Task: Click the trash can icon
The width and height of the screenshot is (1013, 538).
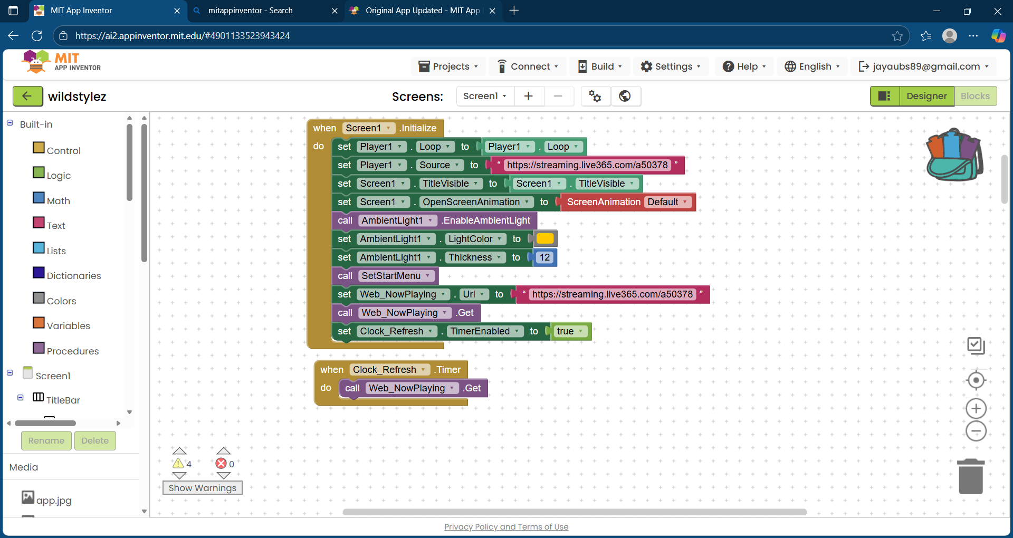Action: coord(970,476)
